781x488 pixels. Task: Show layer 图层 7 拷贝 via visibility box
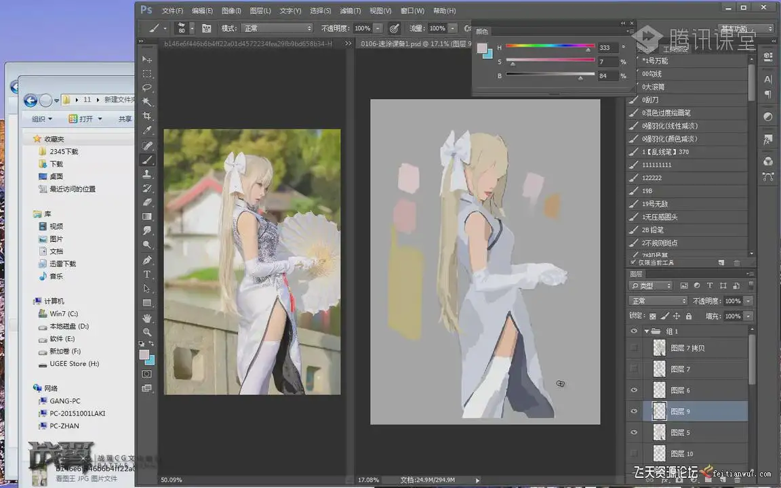(635, 348)
